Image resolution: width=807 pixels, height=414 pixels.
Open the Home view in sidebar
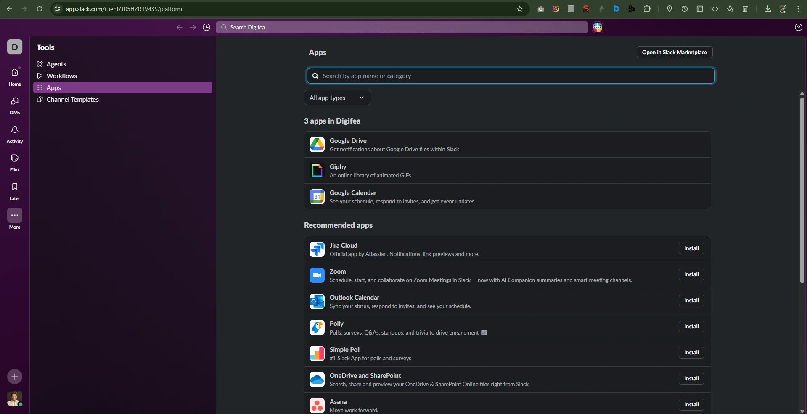(15, 76)
